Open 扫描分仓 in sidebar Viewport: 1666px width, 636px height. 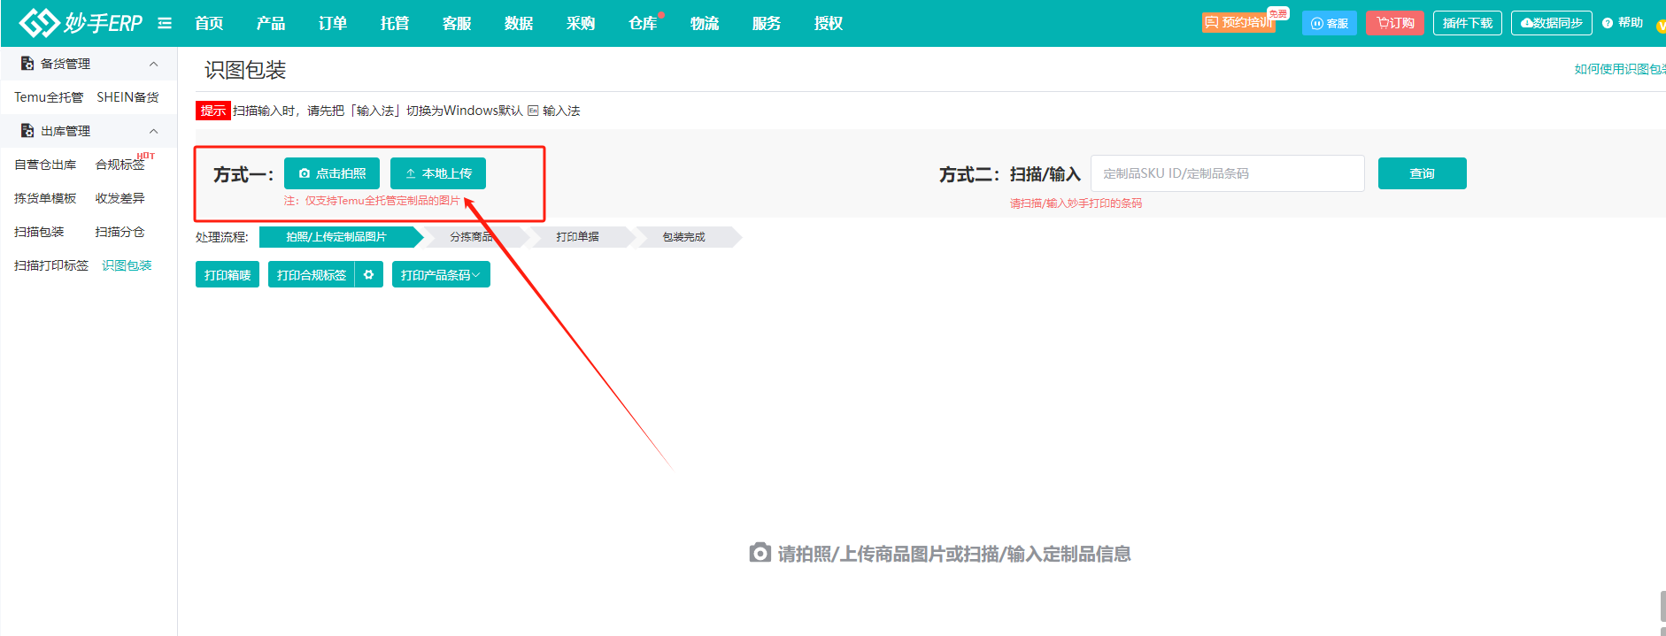click(x=120, y=232)
